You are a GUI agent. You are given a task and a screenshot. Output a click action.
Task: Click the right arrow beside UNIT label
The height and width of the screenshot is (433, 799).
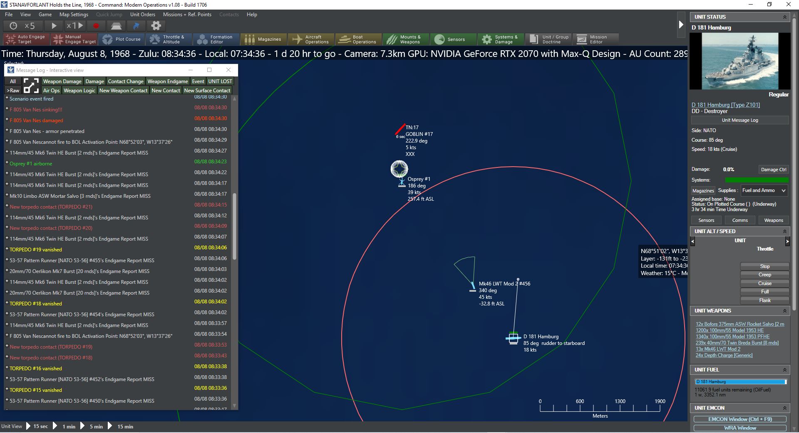click(787, 241)
